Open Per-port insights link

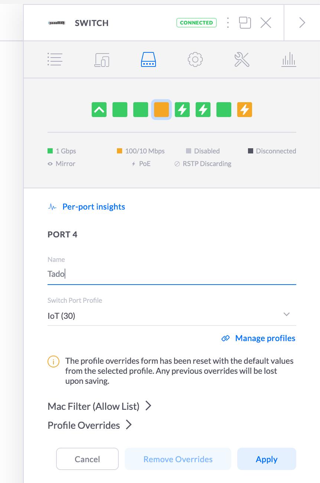[94, 207]
